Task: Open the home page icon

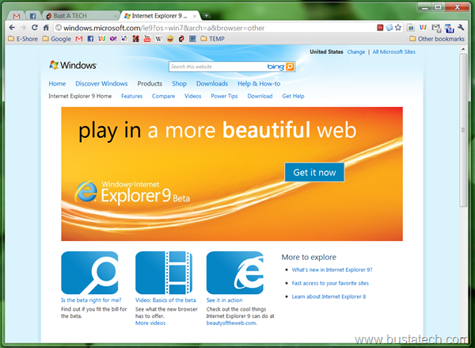Action: point(46,28)
